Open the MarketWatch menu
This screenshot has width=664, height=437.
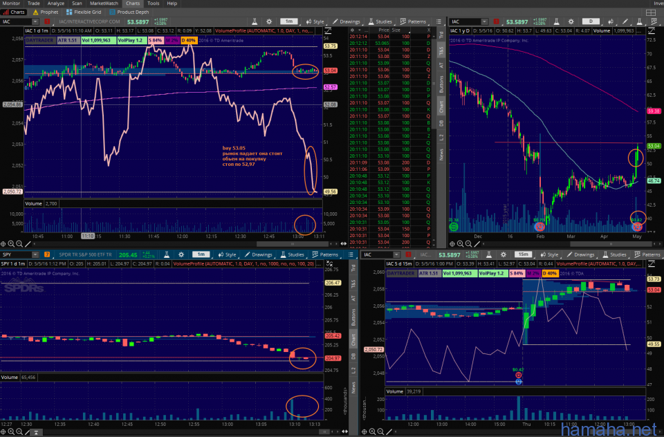[104, 3]
